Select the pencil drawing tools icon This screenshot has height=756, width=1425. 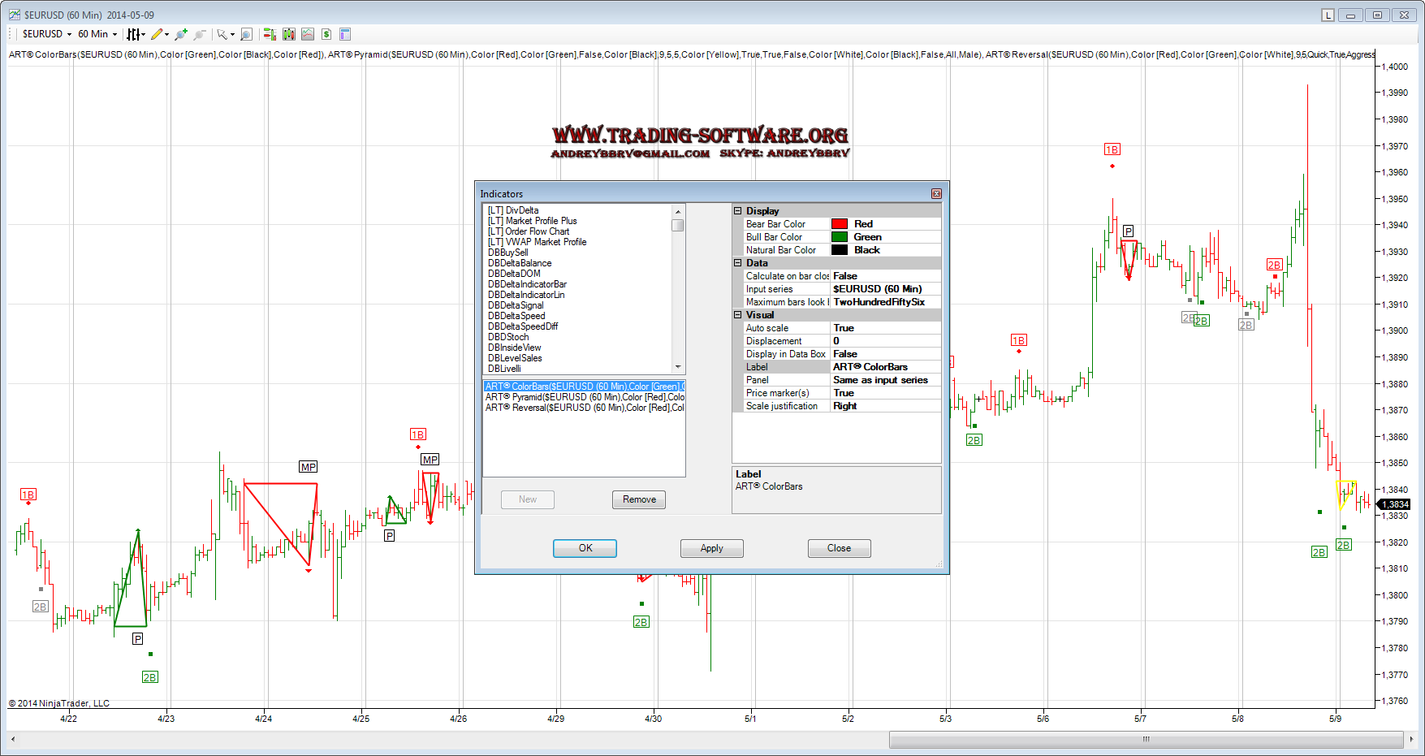pos(157,34)
